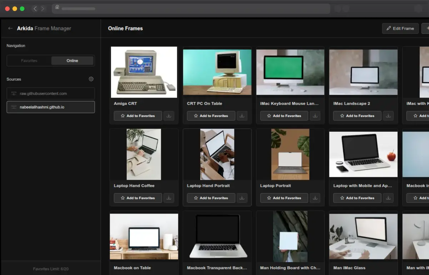Add Laptop with Mobile and Apple to Favorites
429x275 pixels.
tap(357, 198)
